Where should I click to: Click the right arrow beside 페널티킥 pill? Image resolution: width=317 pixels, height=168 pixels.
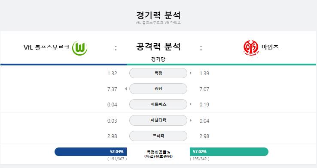(191, 120)
